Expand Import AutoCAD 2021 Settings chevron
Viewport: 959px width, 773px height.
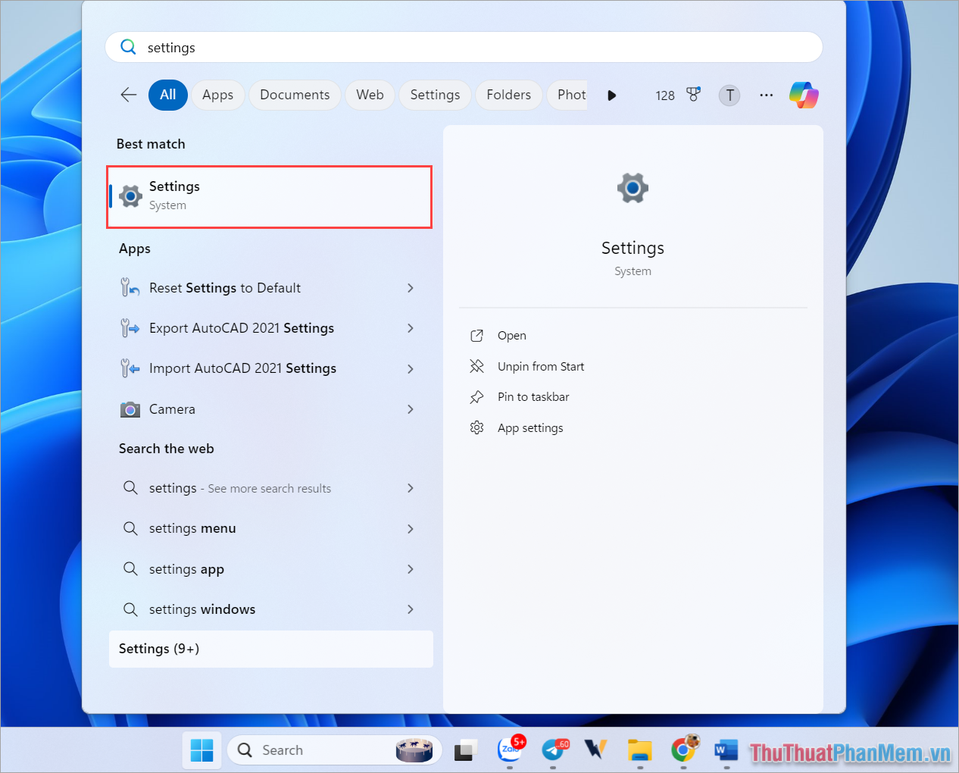tap(411, 369)
